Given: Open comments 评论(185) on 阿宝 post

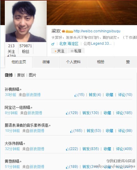Looking at the screenshot, I should coord(124,113).
